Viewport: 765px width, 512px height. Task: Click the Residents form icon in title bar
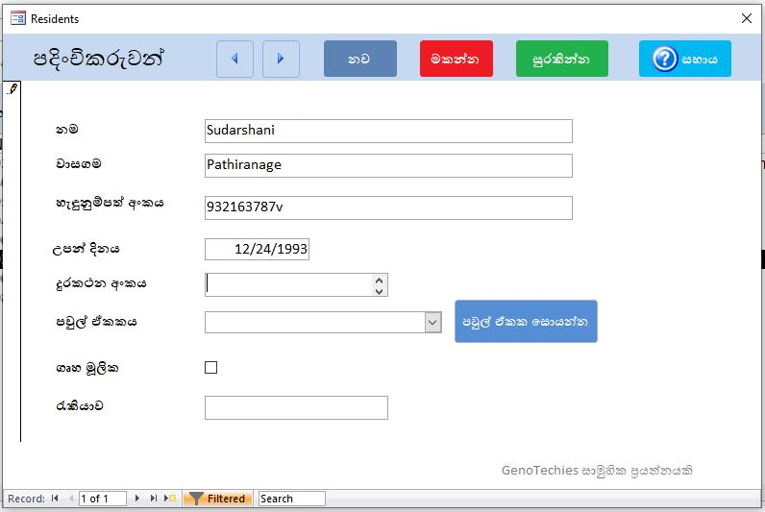(18, 18)
